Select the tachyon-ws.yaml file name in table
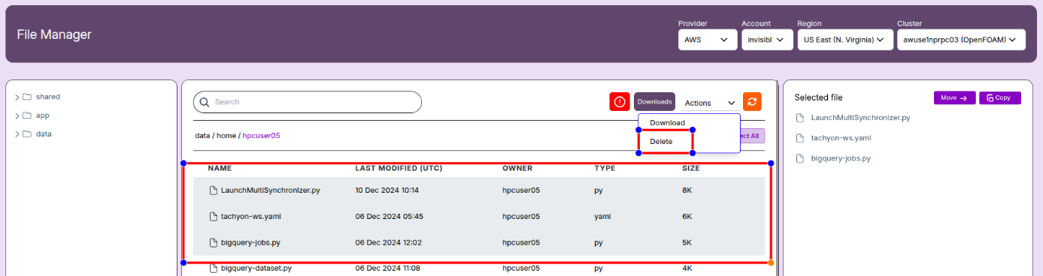1043x276 pixels. click(x=252, y=217)
